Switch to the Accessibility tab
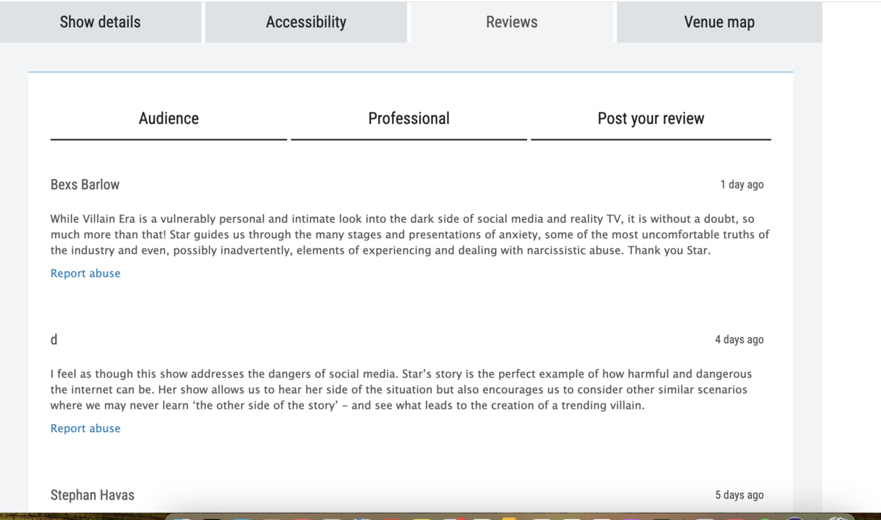The image size is (881, 520). pos(306,22)
